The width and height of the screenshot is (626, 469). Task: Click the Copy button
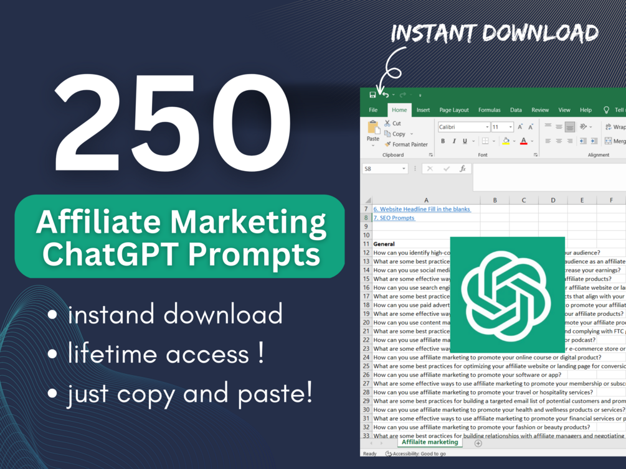point(396,134)
